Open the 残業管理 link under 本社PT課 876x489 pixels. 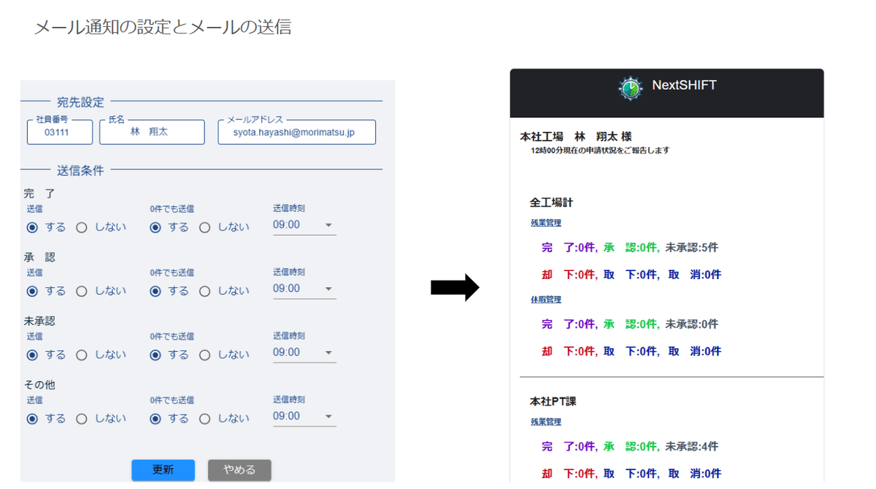[x=546, y=420]
